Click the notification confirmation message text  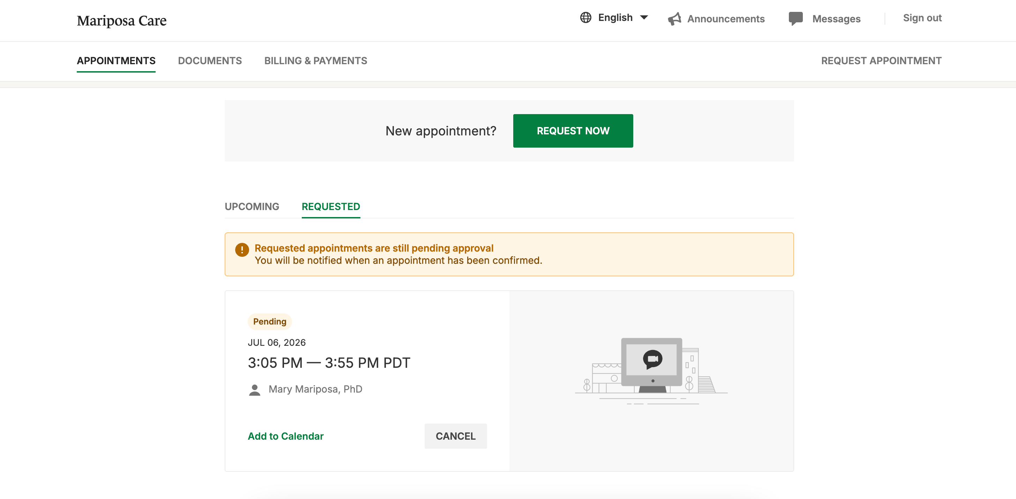pyautogui.click(x=398, y=261)
